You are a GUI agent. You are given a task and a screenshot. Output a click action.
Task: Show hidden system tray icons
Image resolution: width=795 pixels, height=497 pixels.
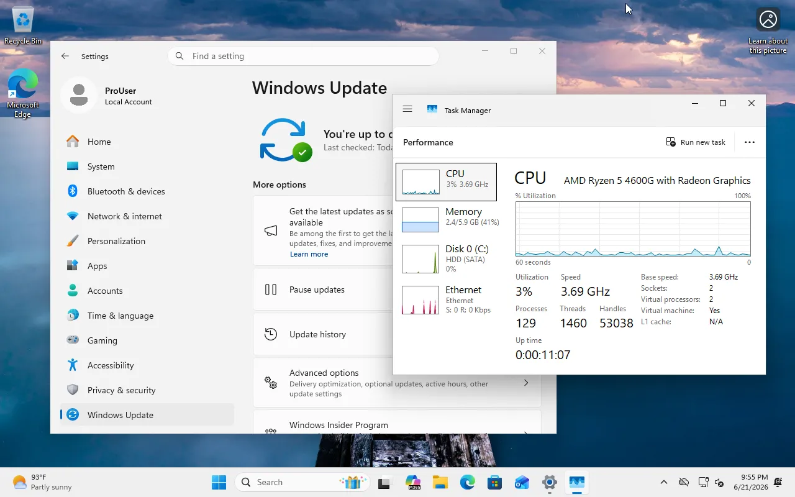[x=664, y=482]
